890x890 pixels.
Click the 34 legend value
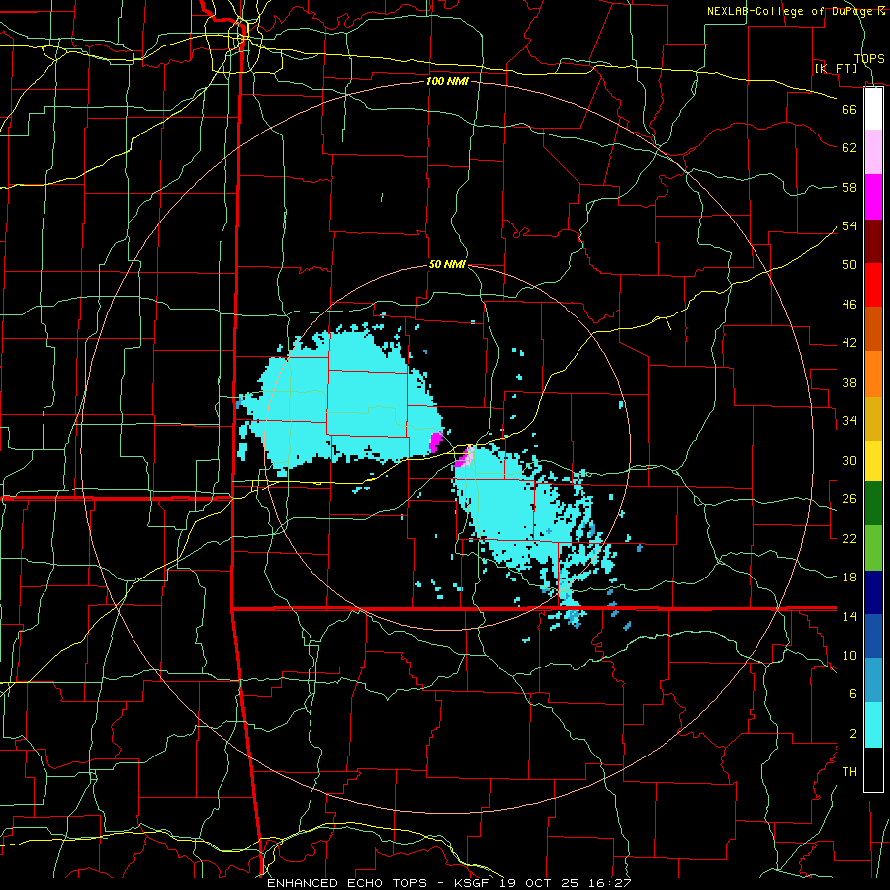point(849,421)
